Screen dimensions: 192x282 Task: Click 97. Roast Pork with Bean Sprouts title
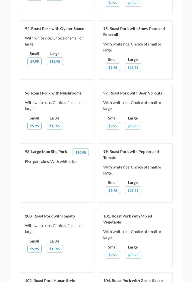[133, 93]
